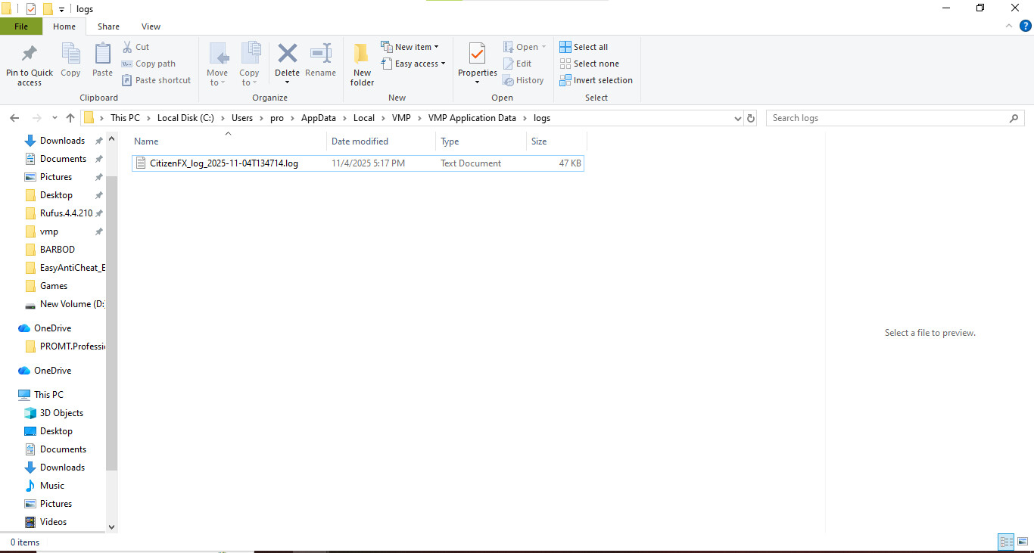Expand the New item dropdown
Screen dimensions: 1034x553
click(x=410, y=47)
